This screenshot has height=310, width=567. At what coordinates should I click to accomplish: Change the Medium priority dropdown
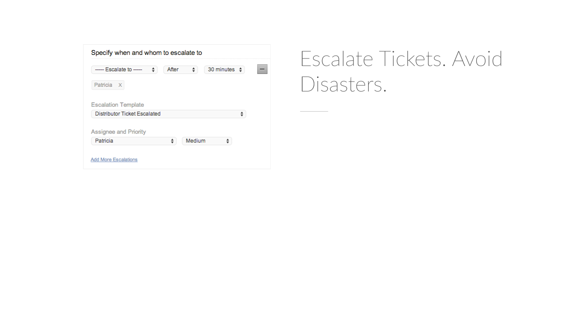(207, 141)
